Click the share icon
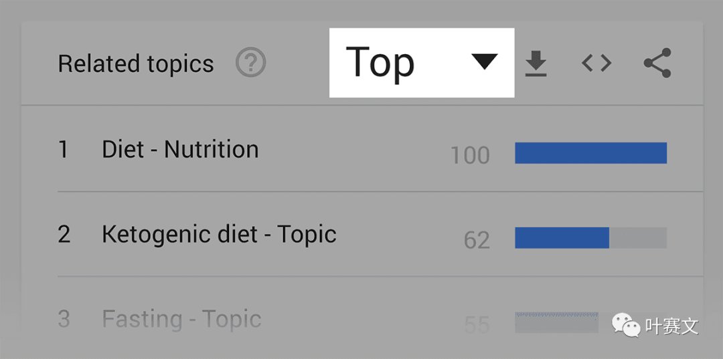The image size is (723, 359). tap(657, 63)
